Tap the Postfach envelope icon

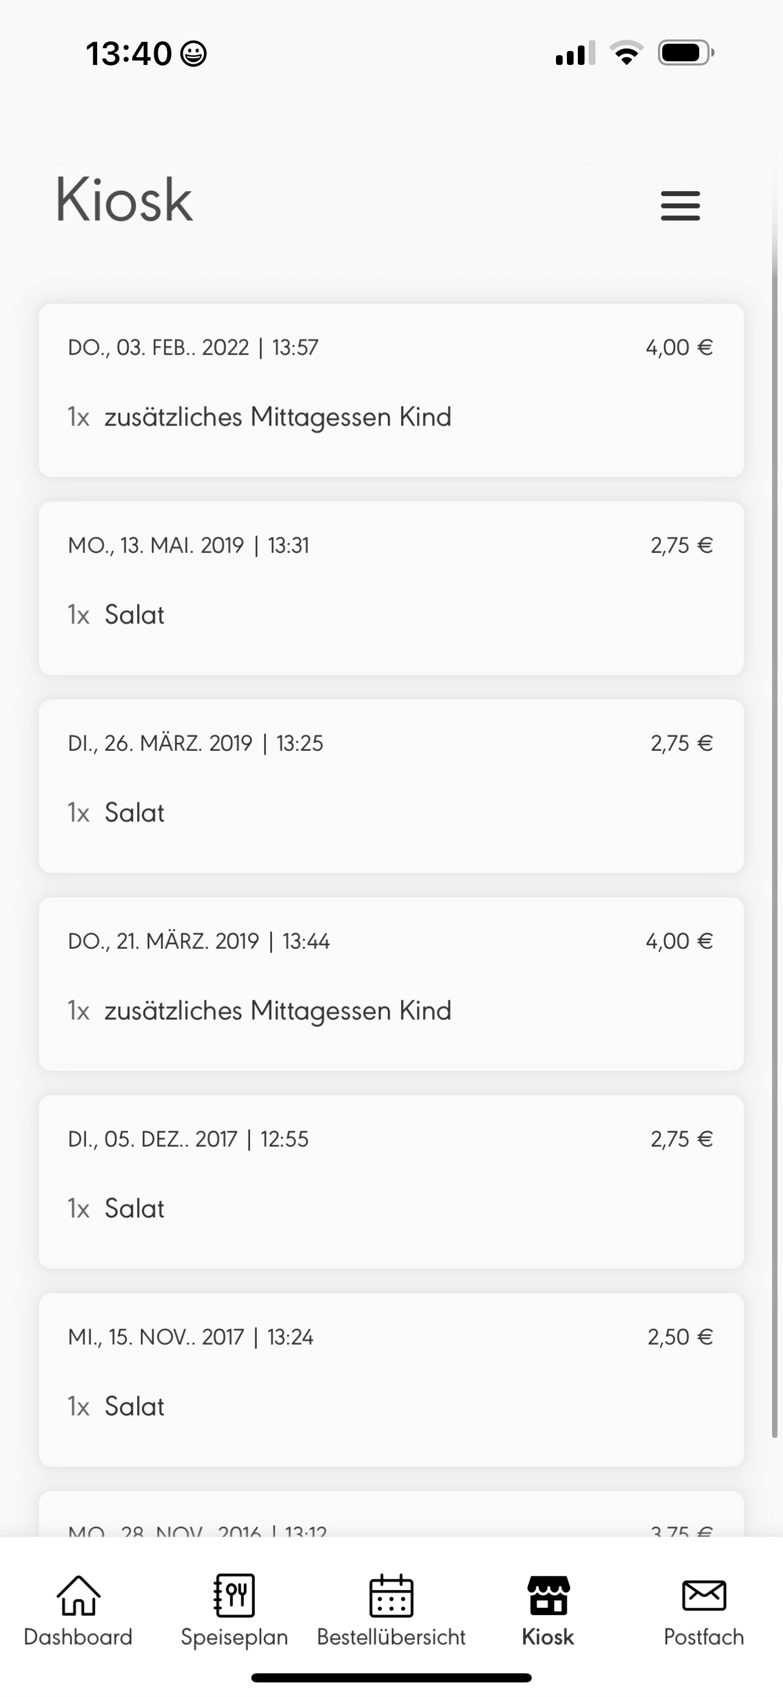click(704, 1595)
